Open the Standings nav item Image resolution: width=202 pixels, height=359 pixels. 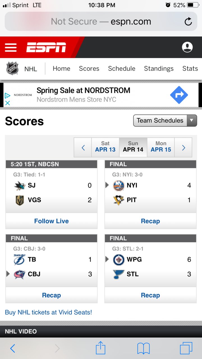[159, 68]
